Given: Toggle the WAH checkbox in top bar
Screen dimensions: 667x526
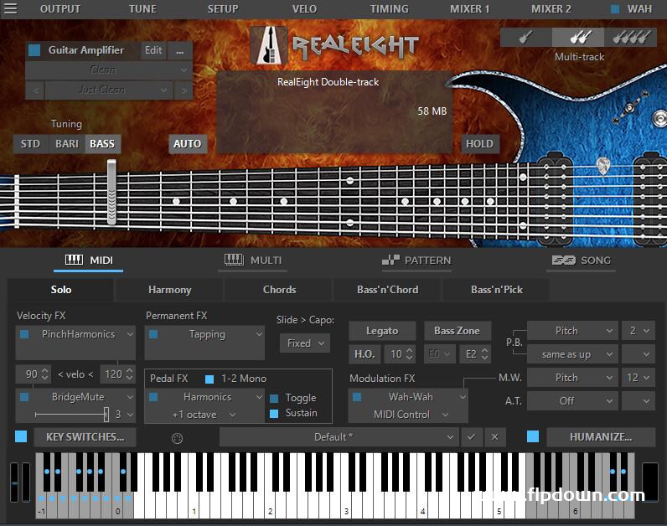Looking at the screenshot, I should click(615, 9).
